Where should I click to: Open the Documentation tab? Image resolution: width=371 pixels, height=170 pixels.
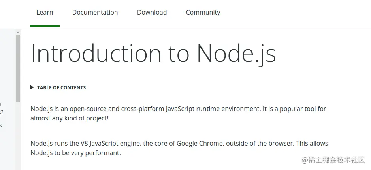pos(95,13)
